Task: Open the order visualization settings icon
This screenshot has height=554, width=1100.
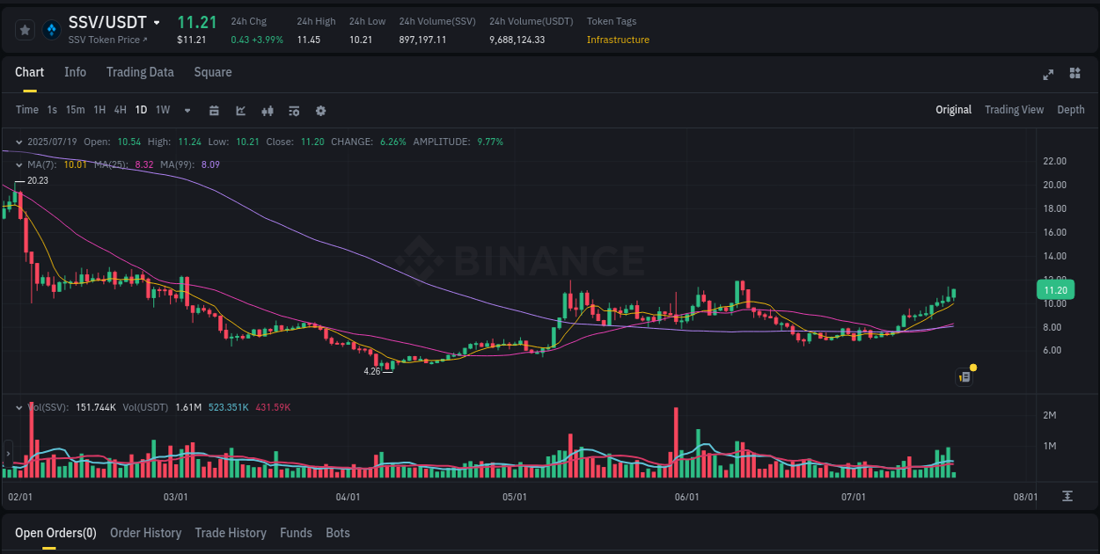Action: coord(294,111)
